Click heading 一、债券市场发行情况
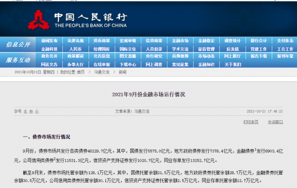This screenshot has height=188, width=297. tap(47, 137)
